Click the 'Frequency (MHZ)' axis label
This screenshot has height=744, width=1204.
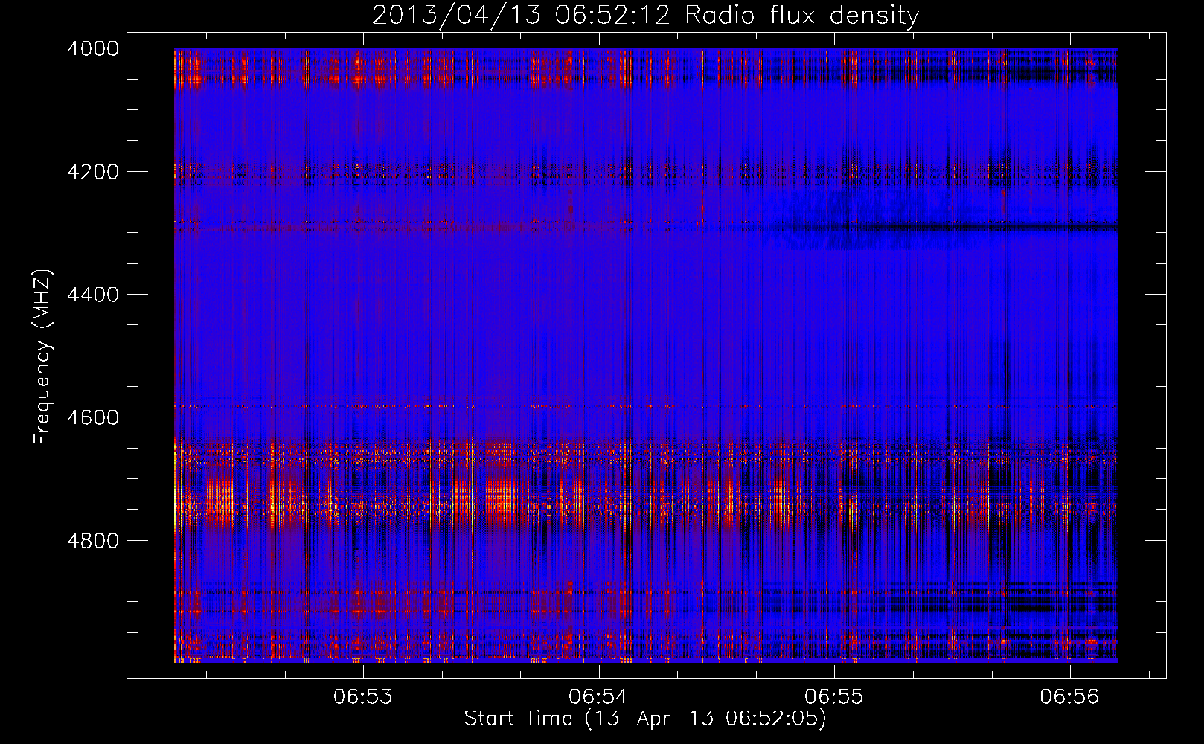[x=43, y=357]
